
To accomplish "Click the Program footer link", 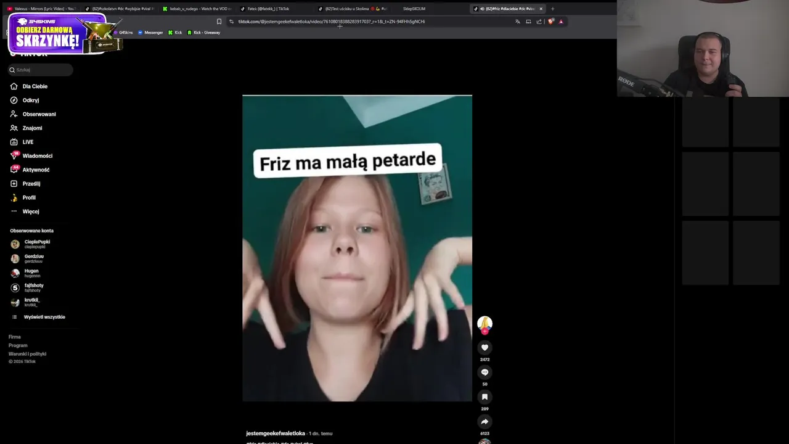I will (18, 345).
